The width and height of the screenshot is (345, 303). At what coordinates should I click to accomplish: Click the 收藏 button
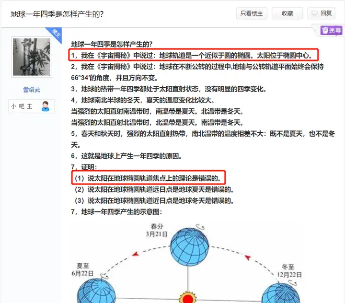(x=287, y=13)
